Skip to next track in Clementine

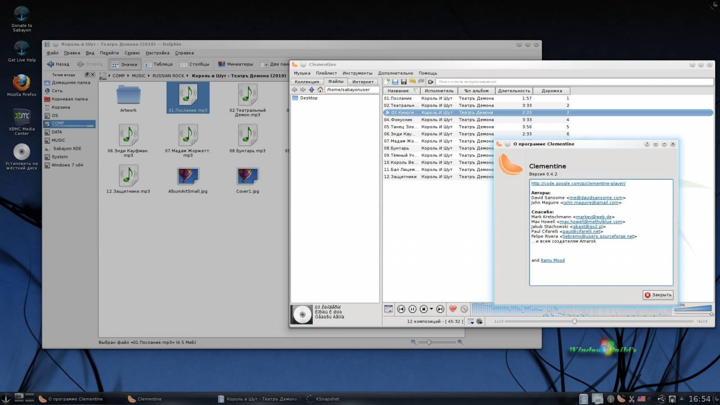[440, 309]
